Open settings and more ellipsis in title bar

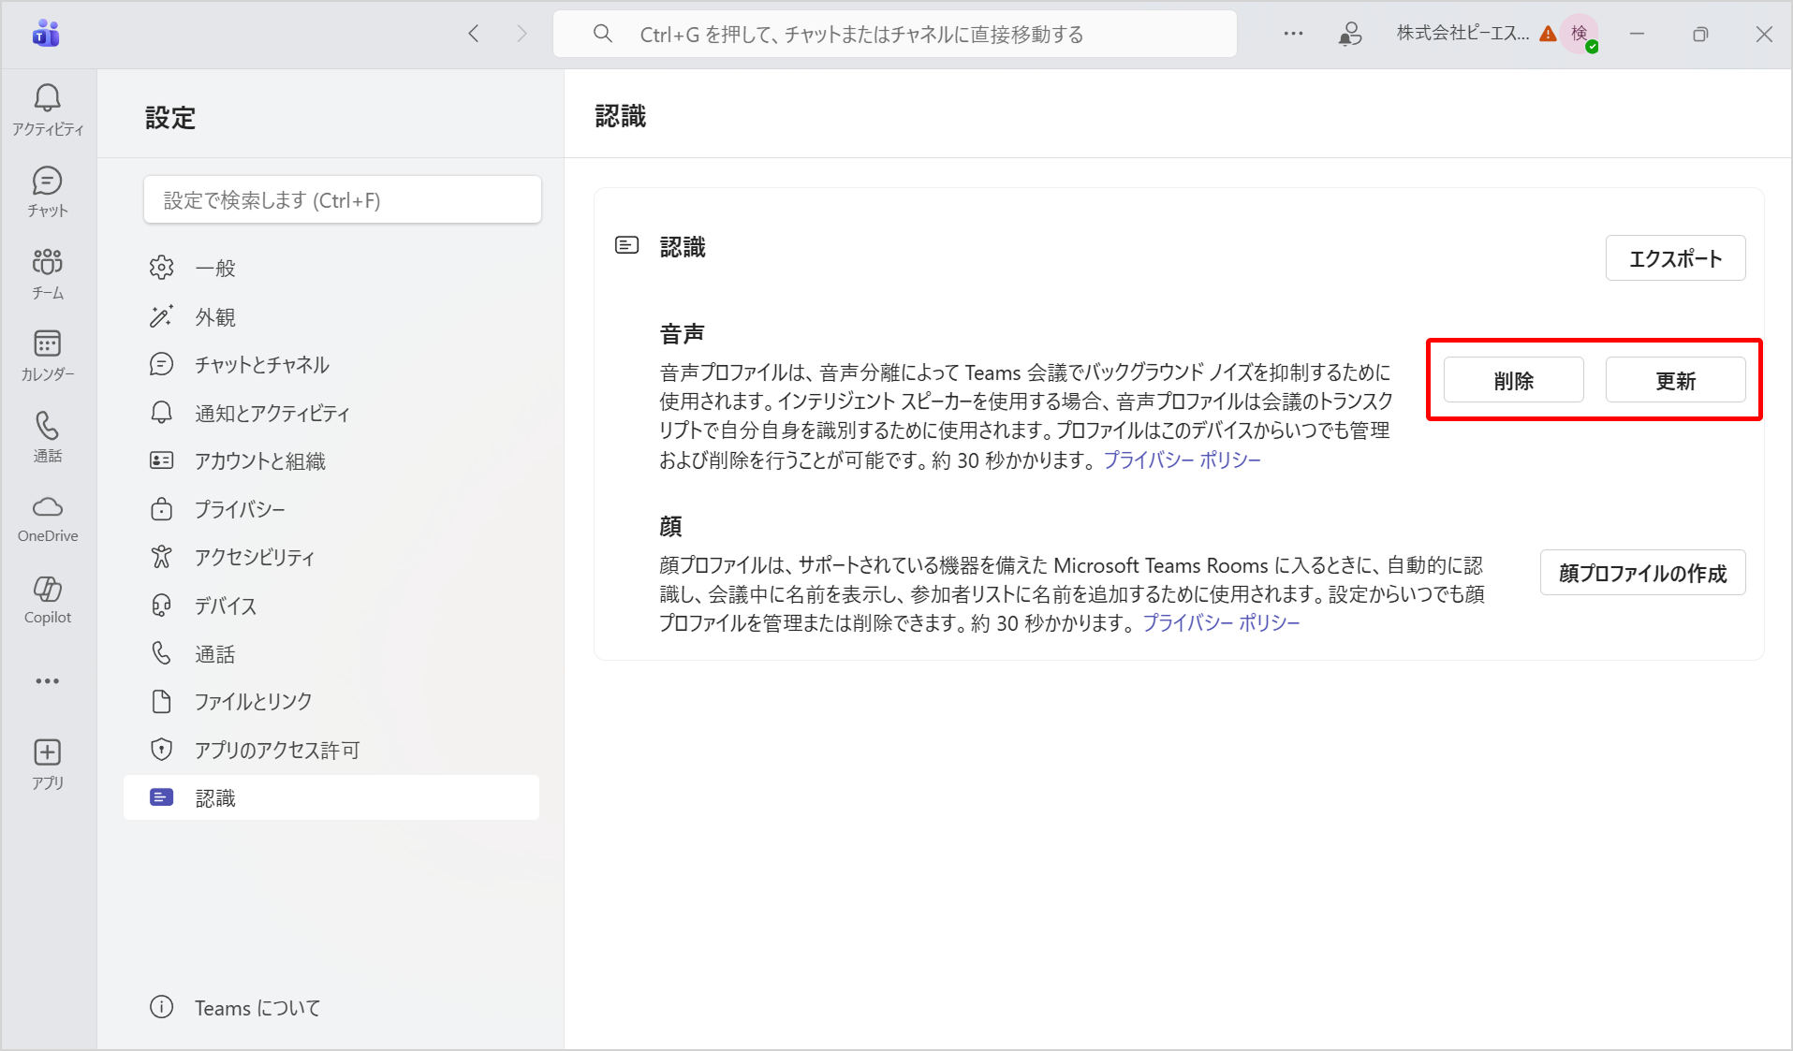point(1293,34)
